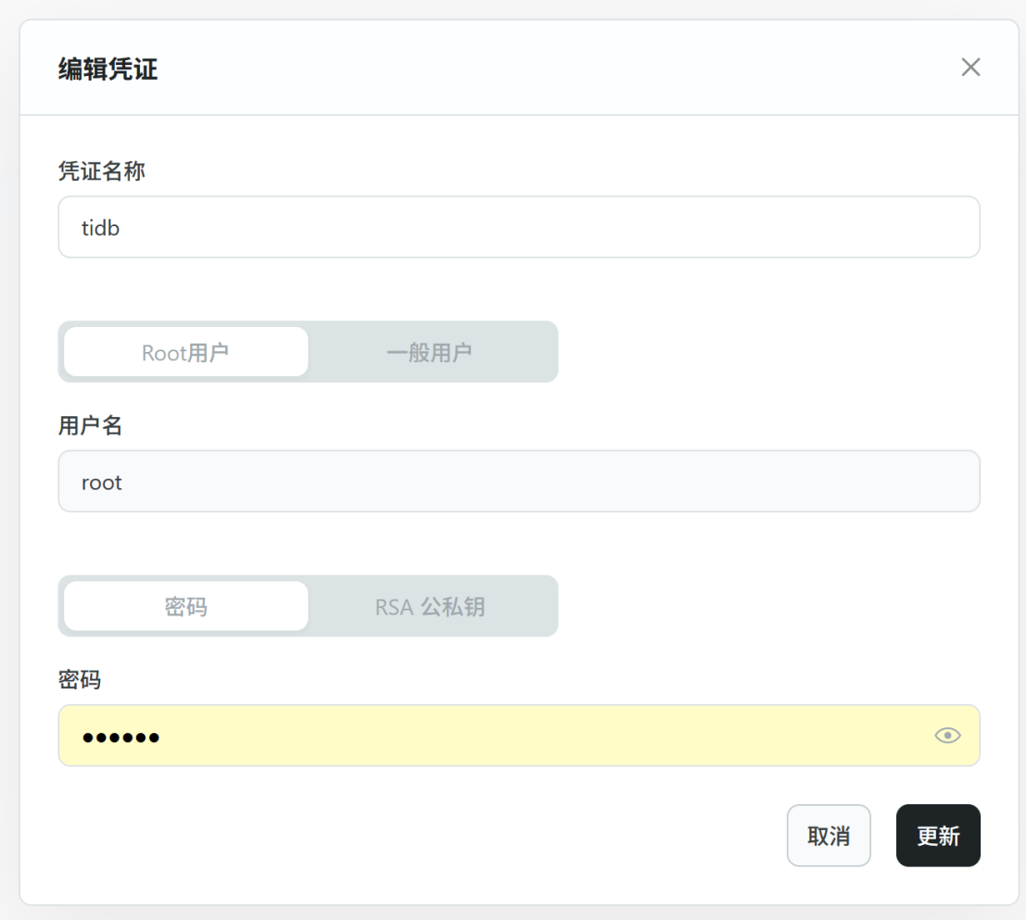
Task: Click the 取消 button
Action: click(829, 836)
